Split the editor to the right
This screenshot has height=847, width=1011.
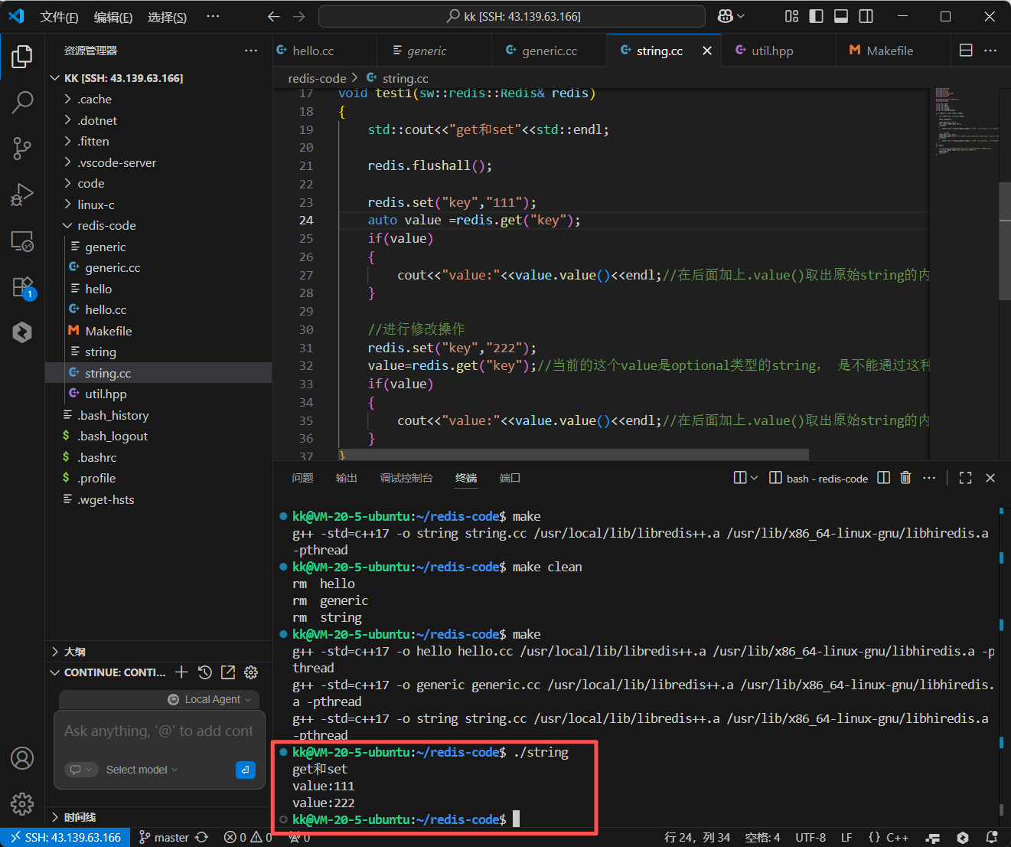pyautogui.click(x=966, y=50)
